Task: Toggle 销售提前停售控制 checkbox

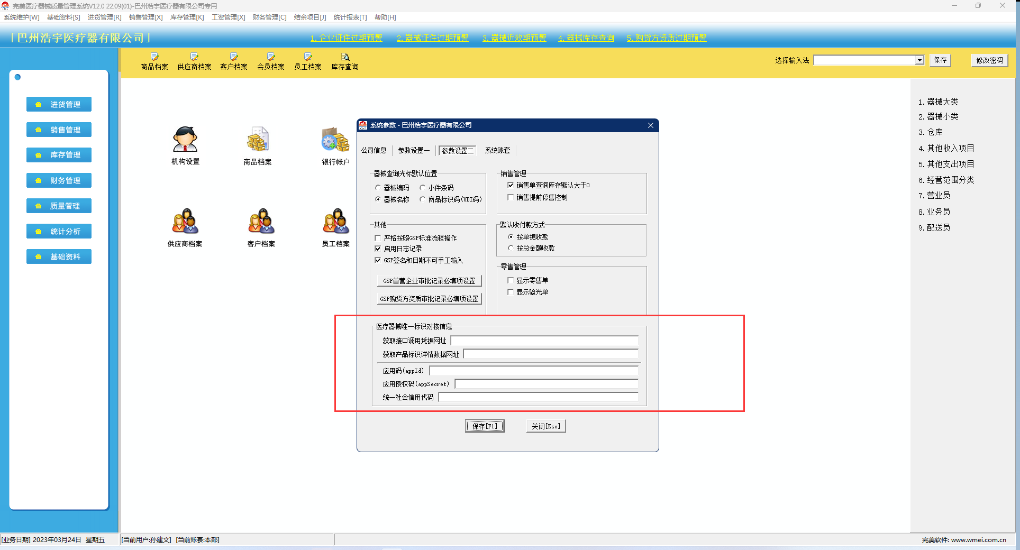Action: coord(511,197)
